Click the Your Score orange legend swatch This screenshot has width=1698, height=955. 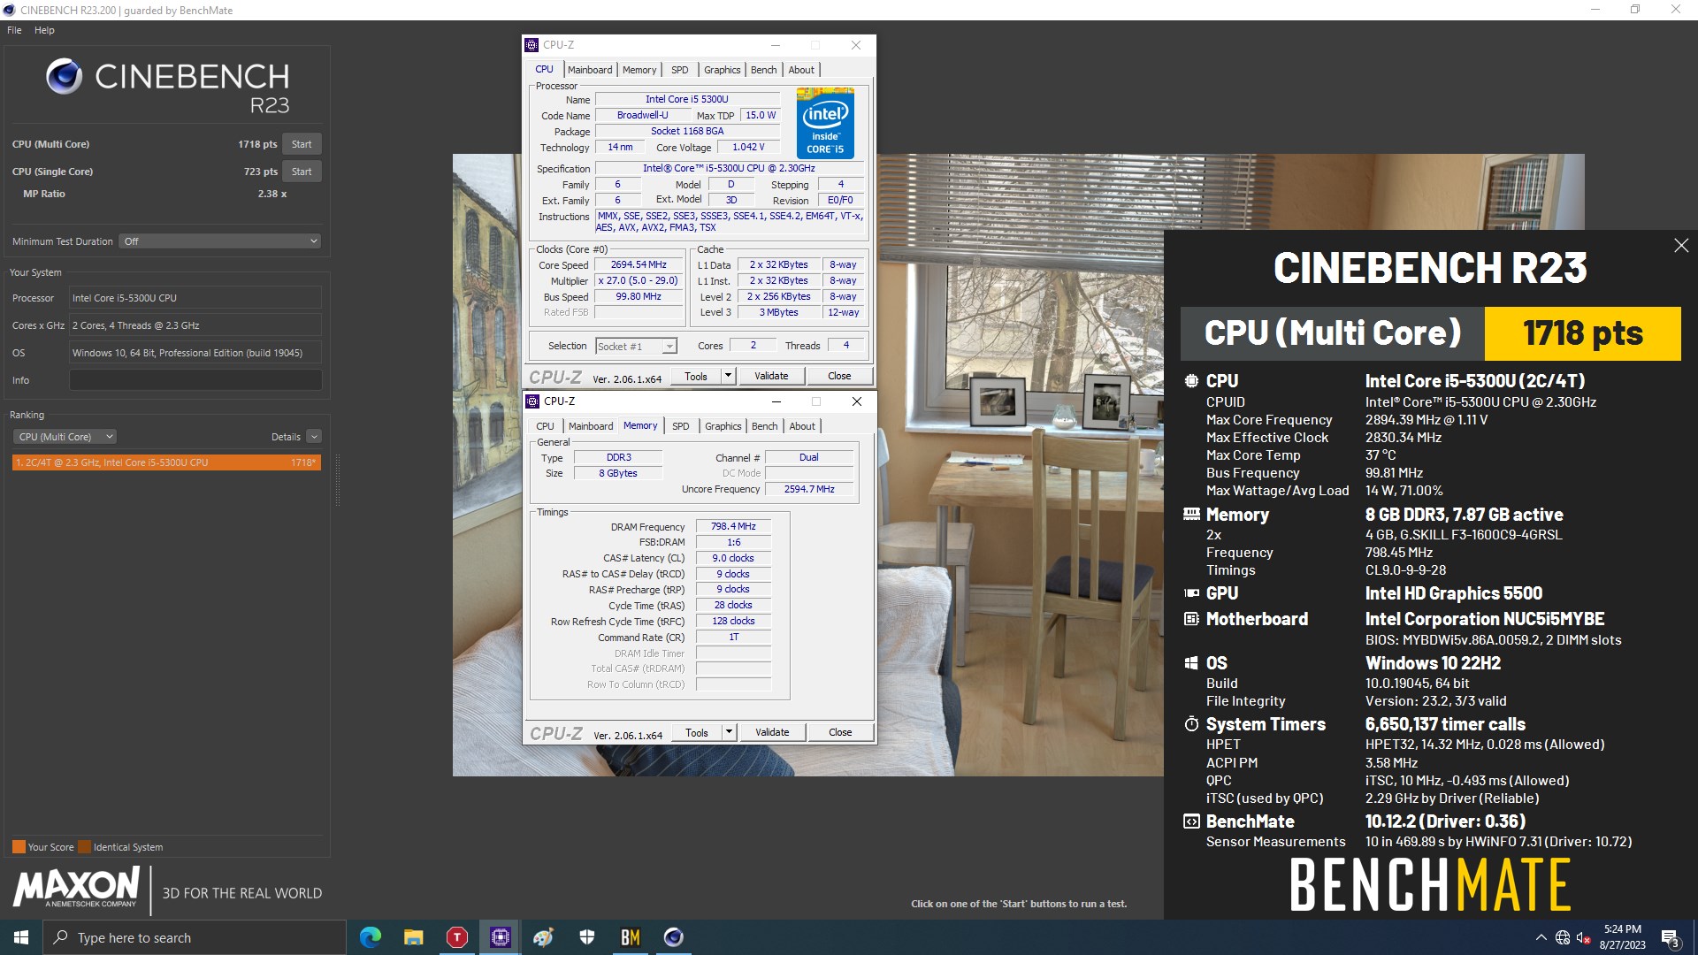click(19, 846)
